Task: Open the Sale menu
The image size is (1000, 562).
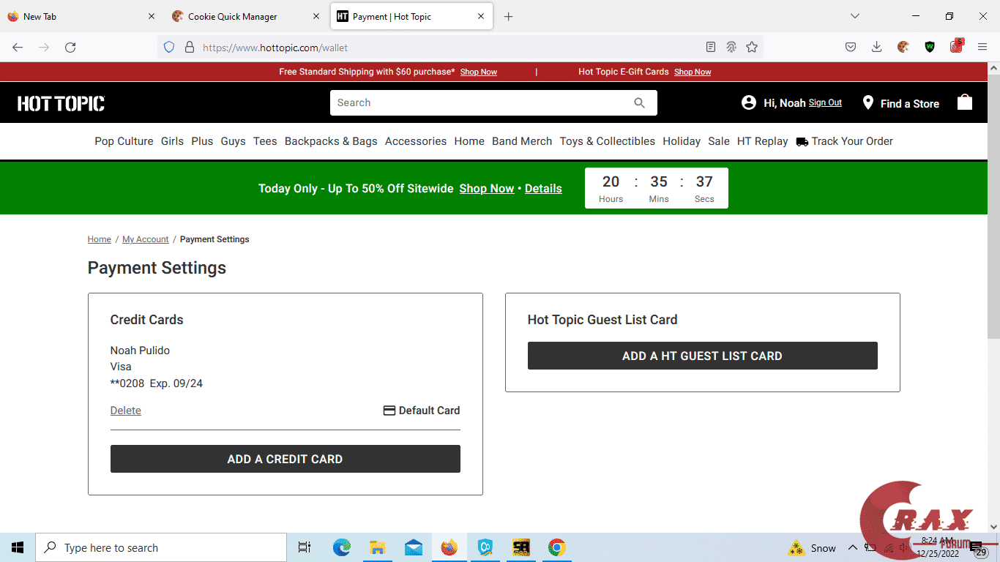Action: 719,141
